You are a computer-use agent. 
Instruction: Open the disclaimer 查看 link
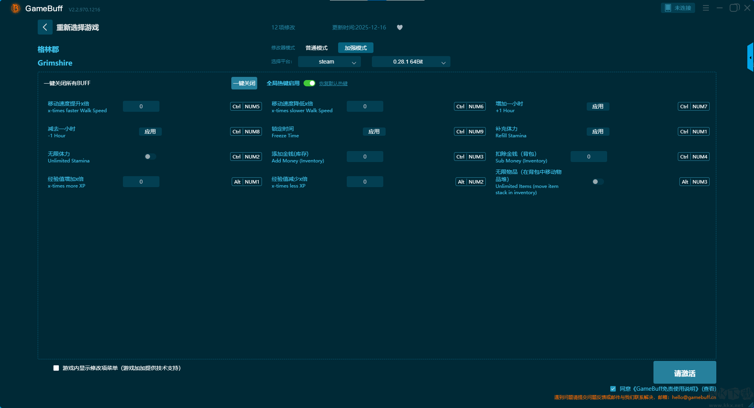click(x=709, y=389)
